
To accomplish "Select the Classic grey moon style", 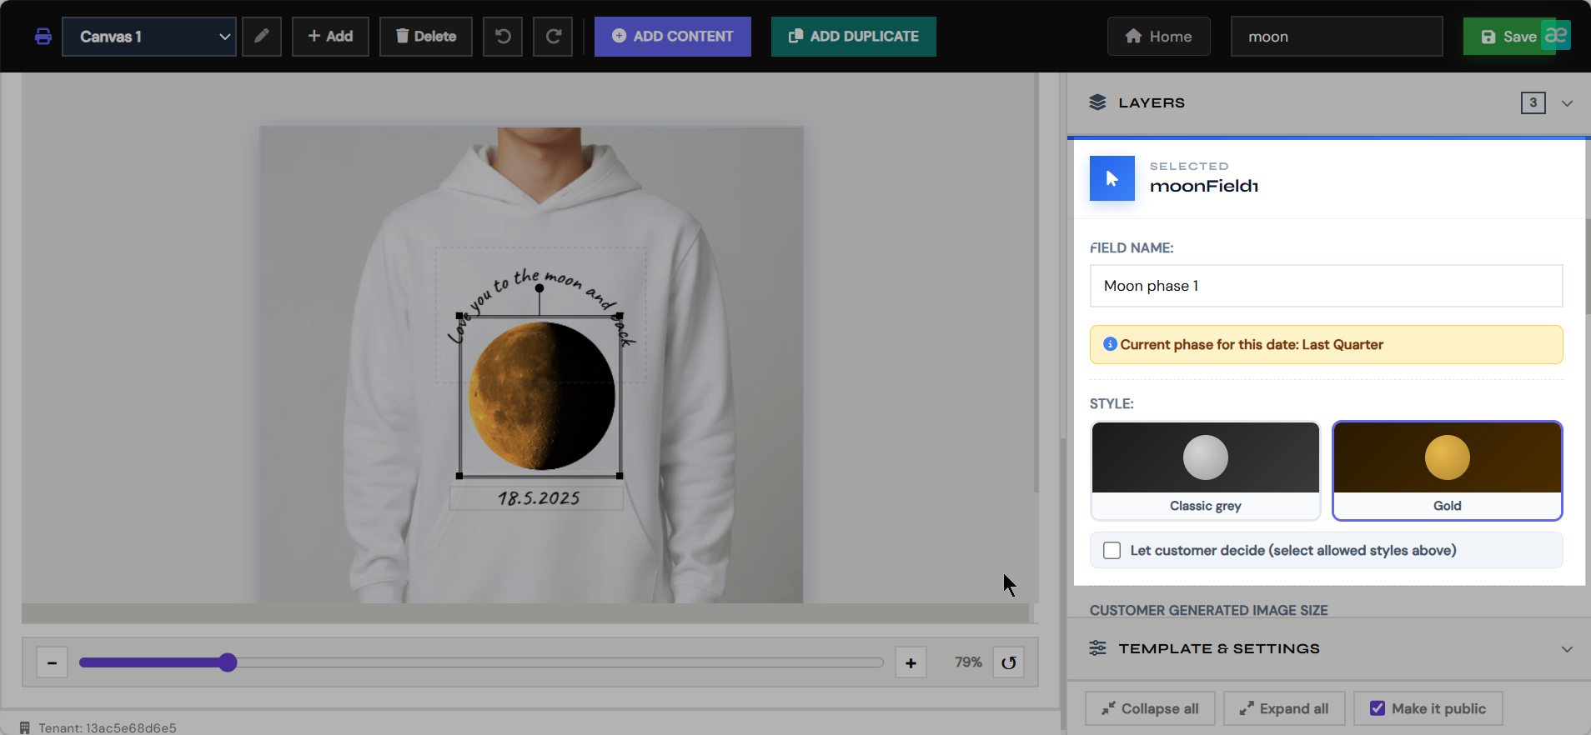I will pyautogui.click(x=1206, y=471).
